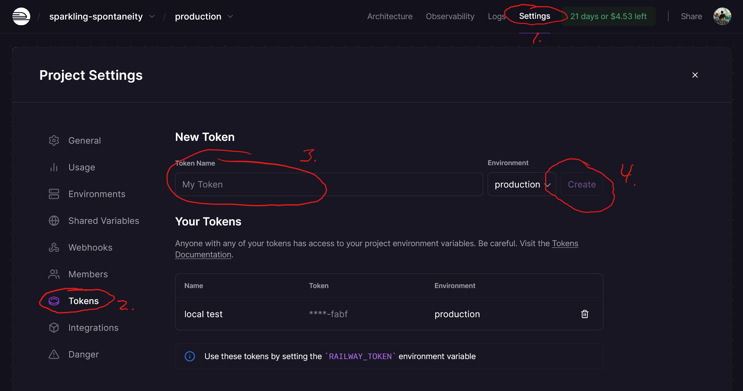Expand the production environment switcher in header

[x=230, y=16]
